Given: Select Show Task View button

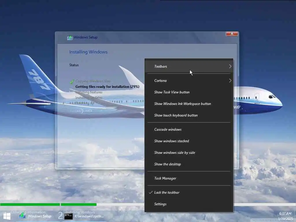Looking at the screenshot, I should [x=189, y=92].
